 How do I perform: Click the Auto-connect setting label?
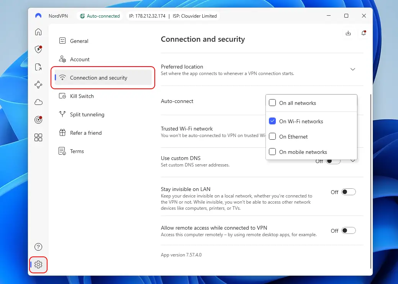(177, 101)
